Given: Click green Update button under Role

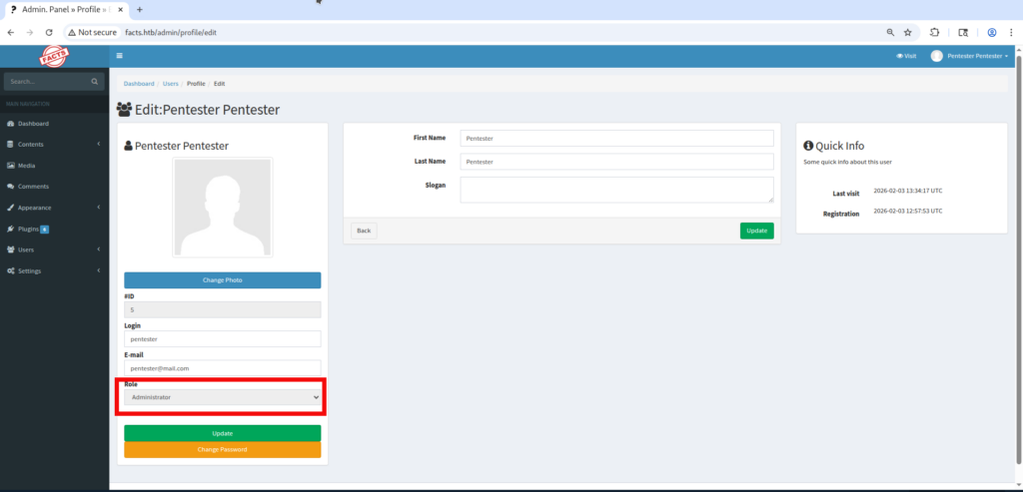Looking at the screenshot, I should (223, 433).
